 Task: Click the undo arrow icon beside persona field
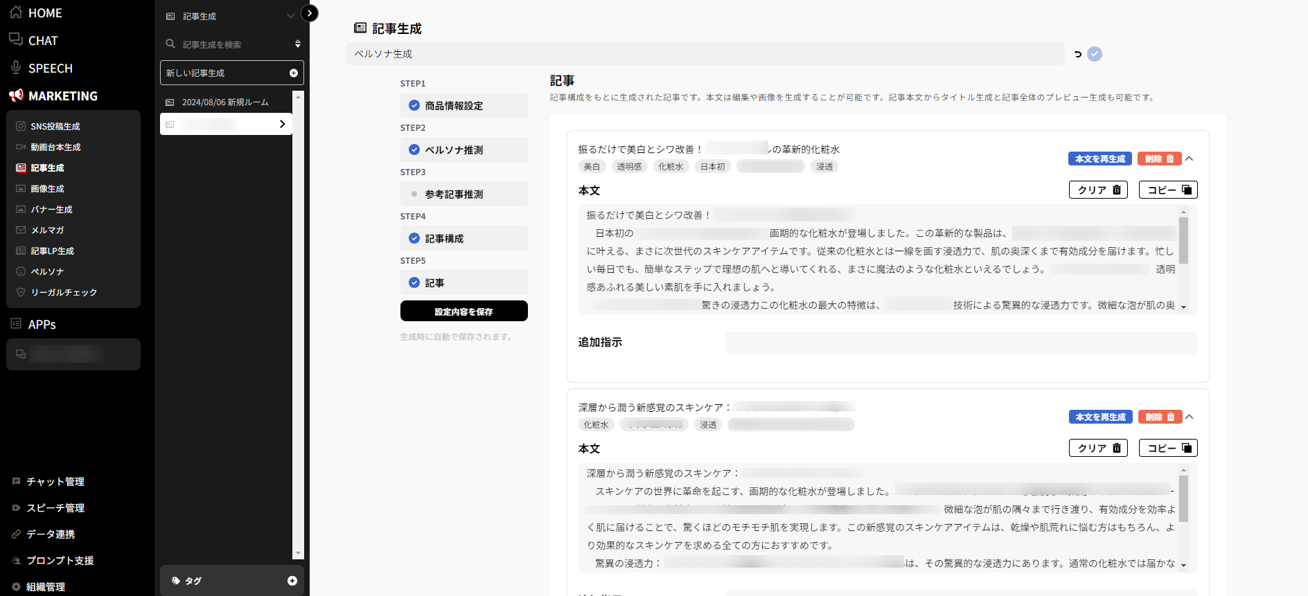tap(1078, 54)
